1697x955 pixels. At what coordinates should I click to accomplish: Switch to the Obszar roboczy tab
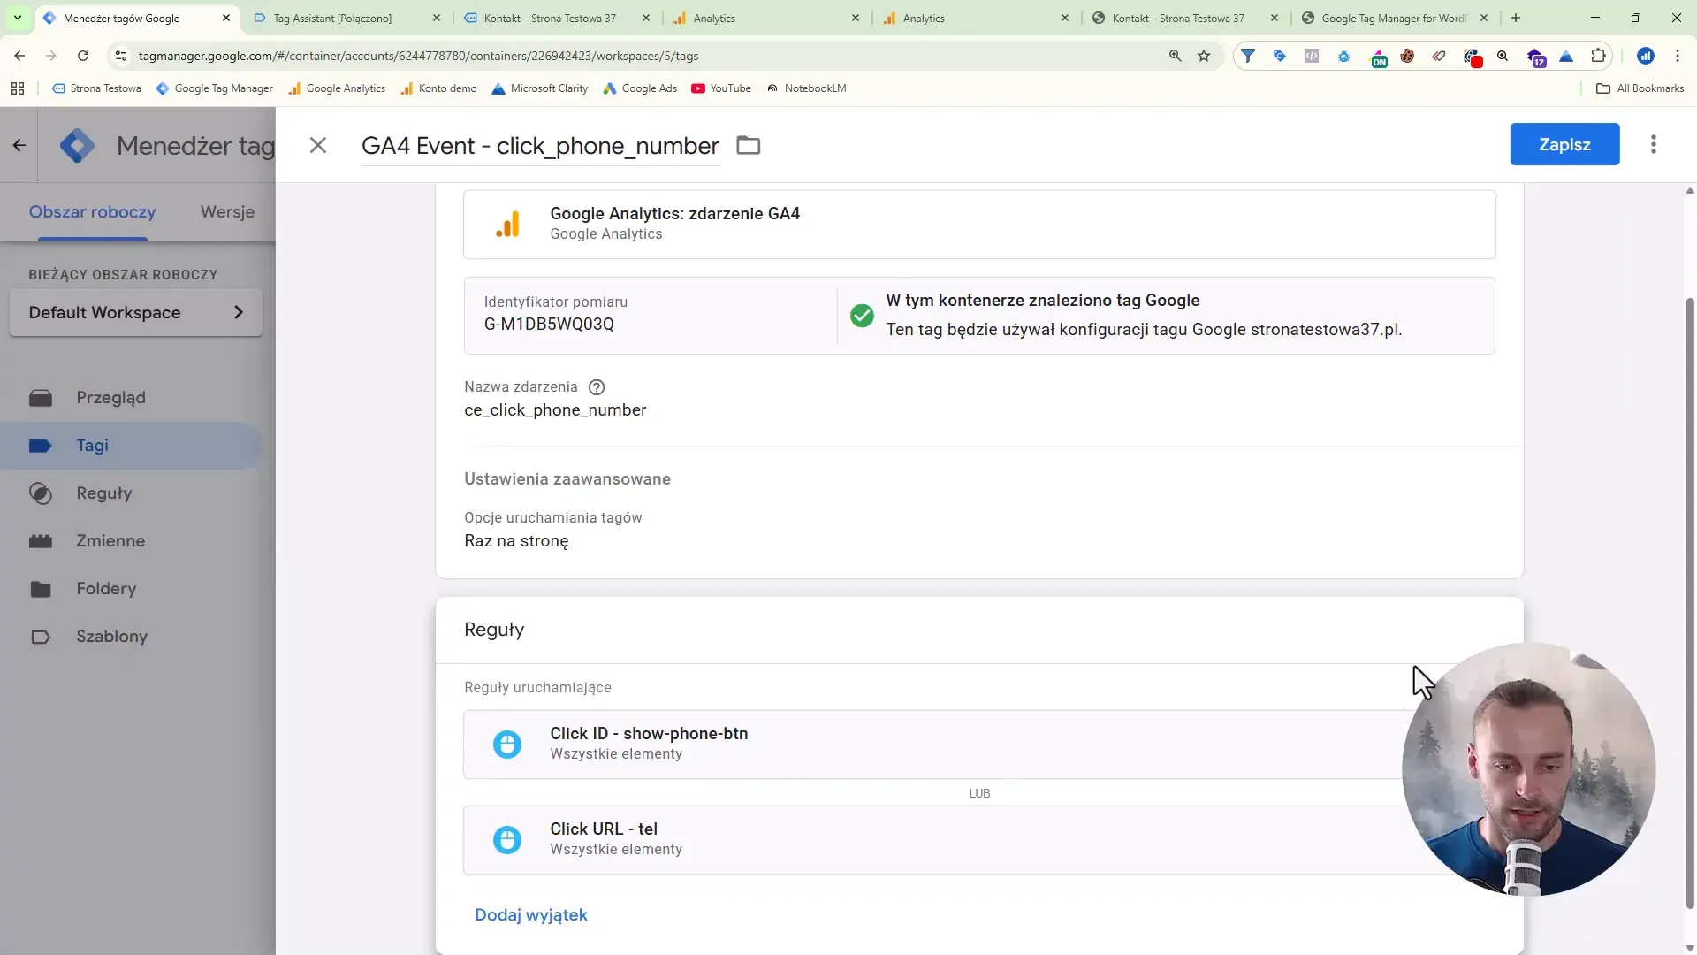click(92, 212)
